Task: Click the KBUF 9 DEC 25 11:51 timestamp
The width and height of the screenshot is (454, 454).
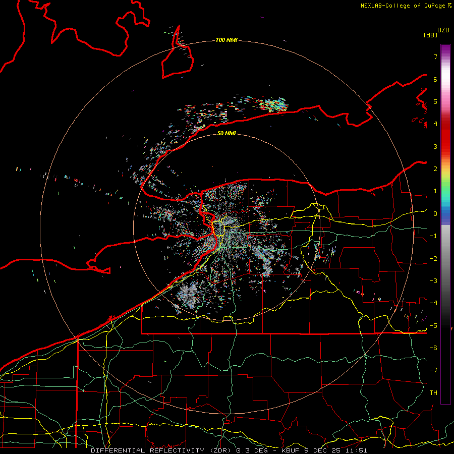Action: coord(324,450)
